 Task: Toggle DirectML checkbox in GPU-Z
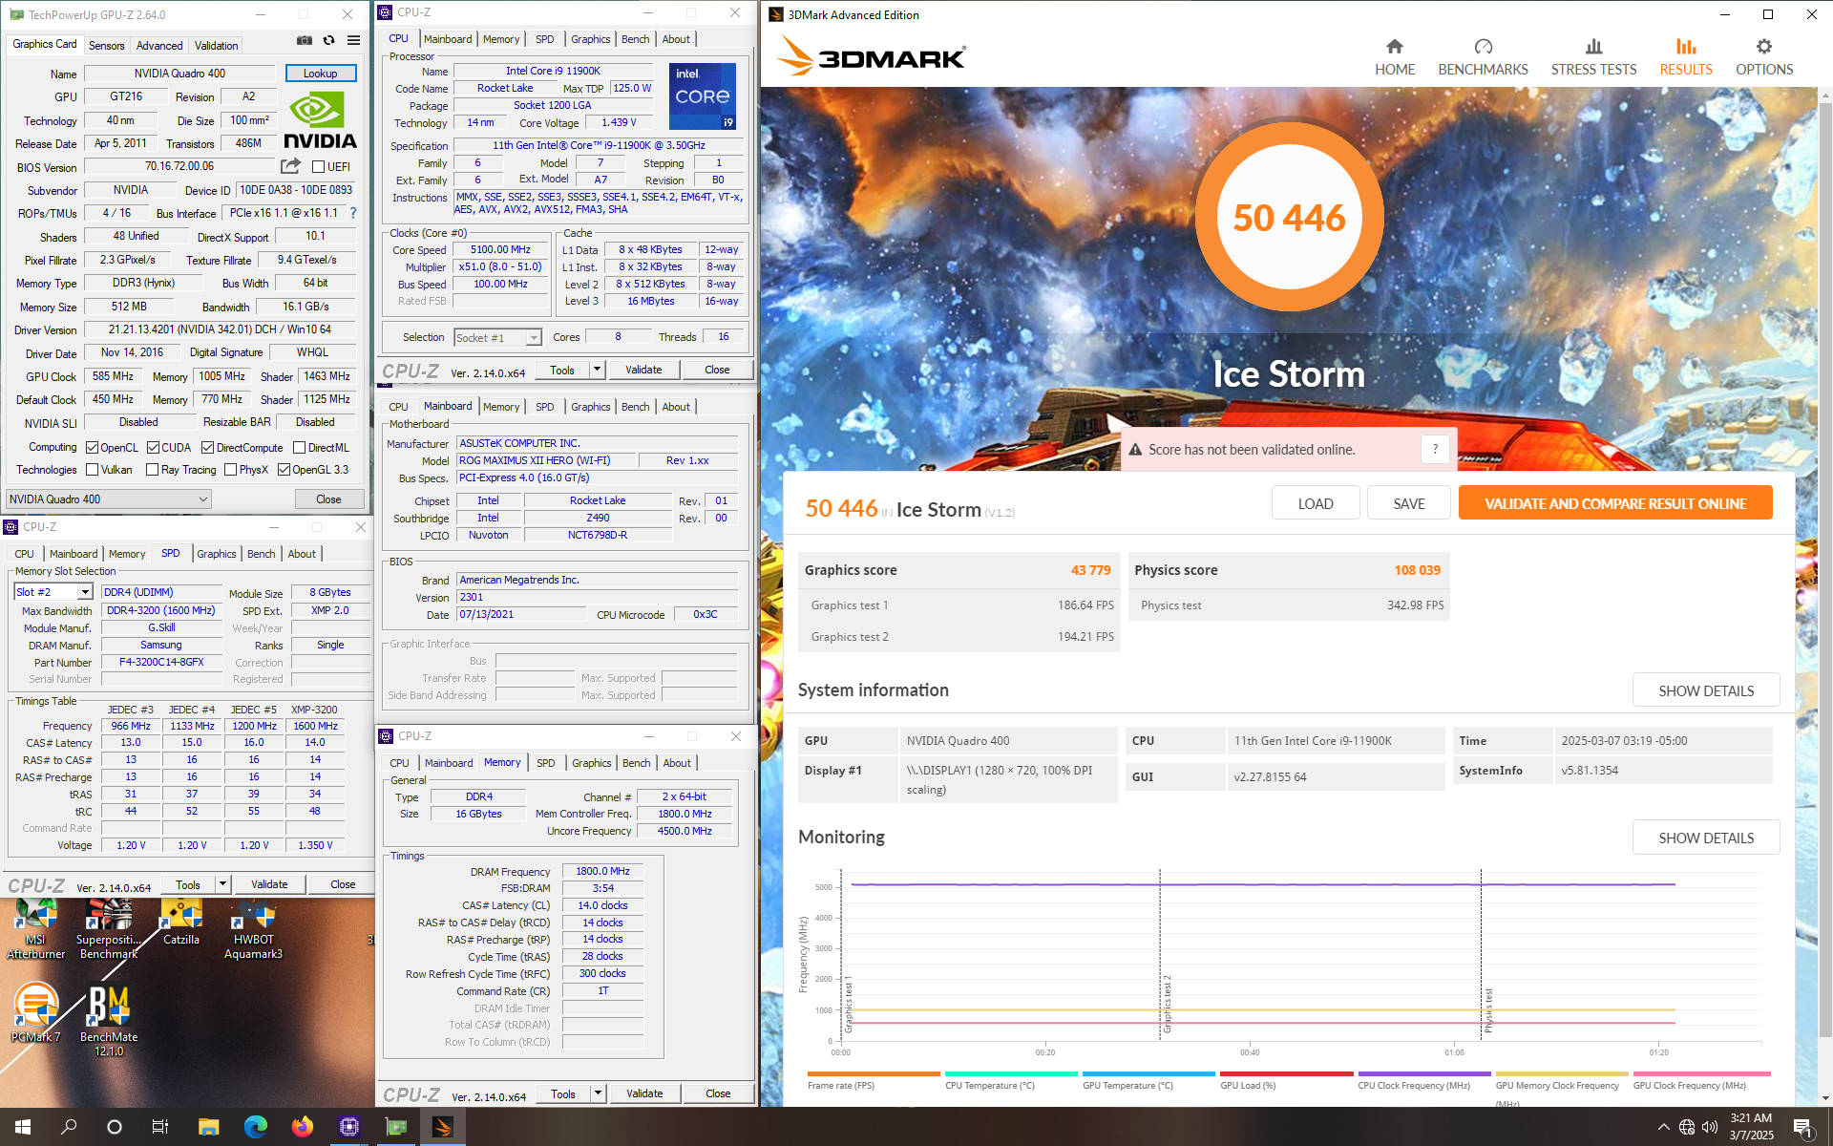click(299, 447)
